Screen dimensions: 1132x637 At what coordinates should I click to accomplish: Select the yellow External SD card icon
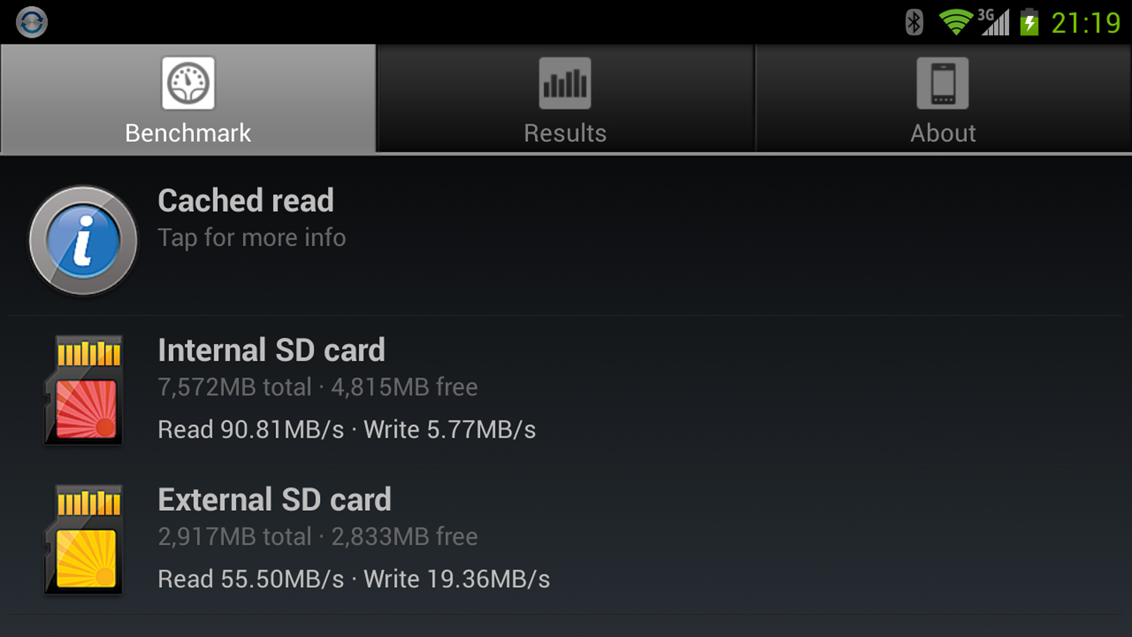click(84, 540)
